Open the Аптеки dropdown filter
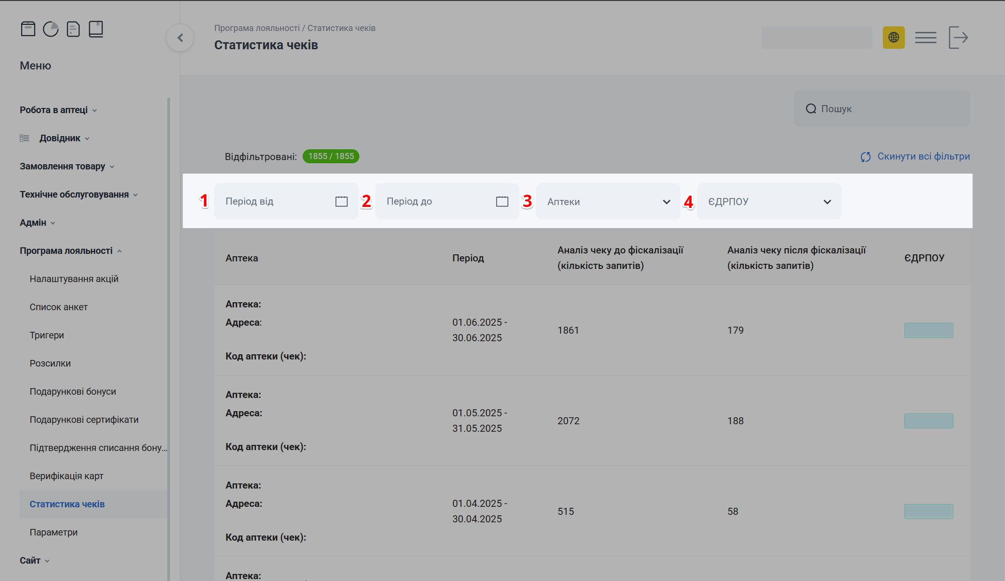The width and height of the screenshot is (1005, 581). click(x=608, y=202)
